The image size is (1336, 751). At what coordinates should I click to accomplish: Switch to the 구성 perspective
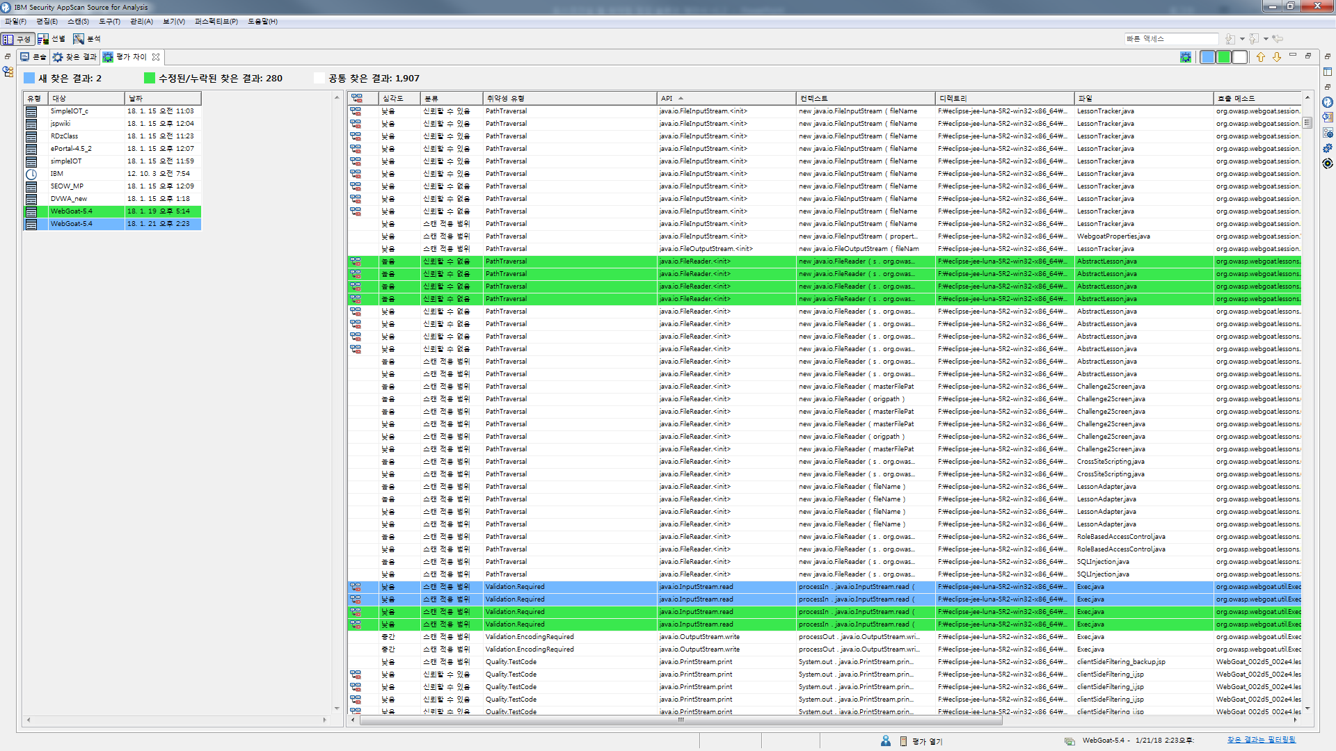pyautogui.click(x=17, y=39)
